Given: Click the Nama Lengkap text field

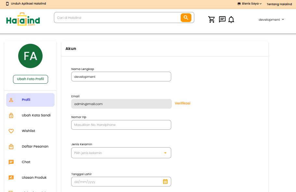Looking at the screenshot, I should pos(121,77).
